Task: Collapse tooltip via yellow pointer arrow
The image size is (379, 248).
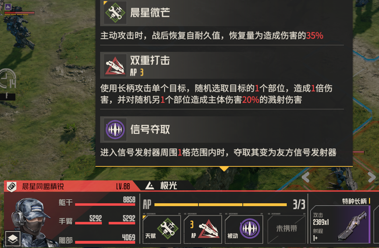Action: (x=224, y=169)
